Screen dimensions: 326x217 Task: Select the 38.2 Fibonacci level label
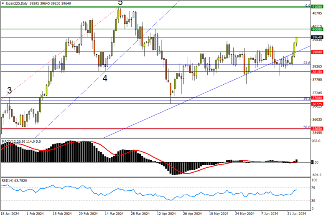307,98
